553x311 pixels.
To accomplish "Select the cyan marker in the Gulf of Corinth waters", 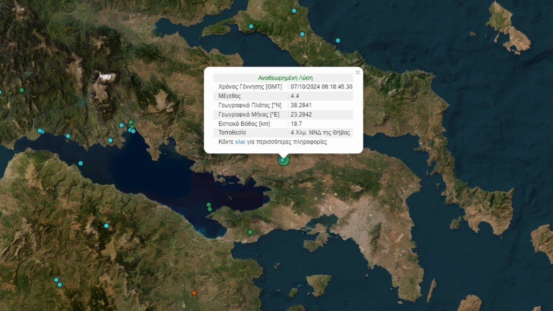I will point(80,163).
